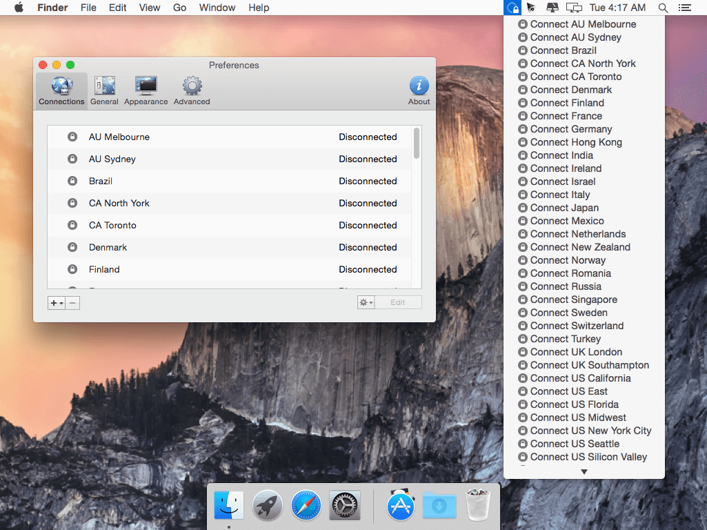Switch to the General preferences tab
The height and width of the screenshot is (530, 707).
[104, 90]
